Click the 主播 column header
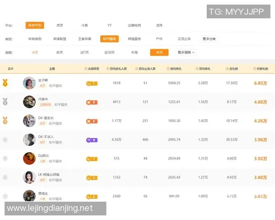The image size is (275, 220). (52, 69)
